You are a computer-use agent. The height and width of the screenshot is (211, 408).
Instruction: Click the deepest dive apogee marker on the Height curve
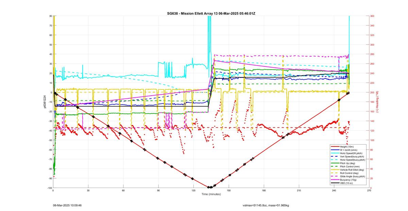pos(210,187)
